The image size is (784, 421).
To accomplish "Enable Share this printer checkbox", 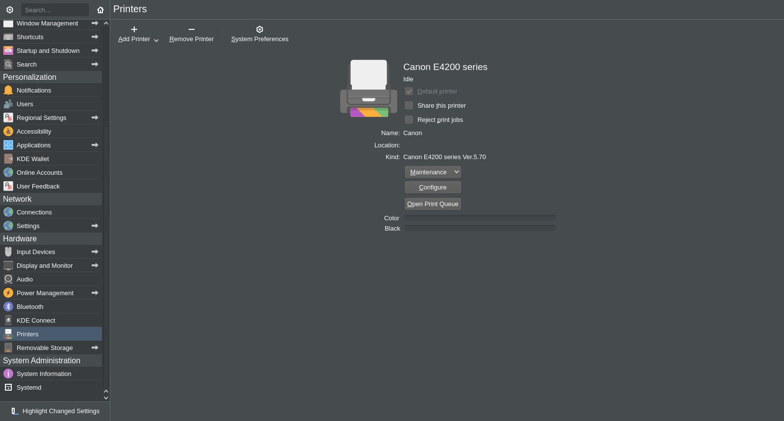I will pyautogui.click(x=409, y=106).
